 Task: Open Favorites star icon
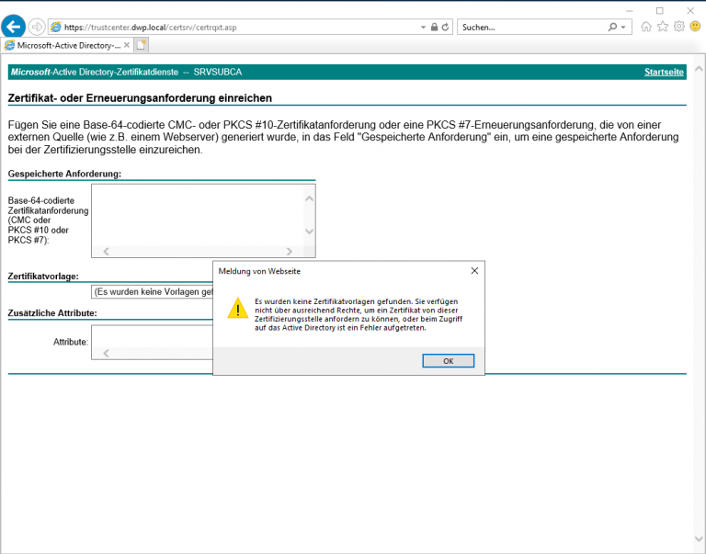click(x=663, y=27)
